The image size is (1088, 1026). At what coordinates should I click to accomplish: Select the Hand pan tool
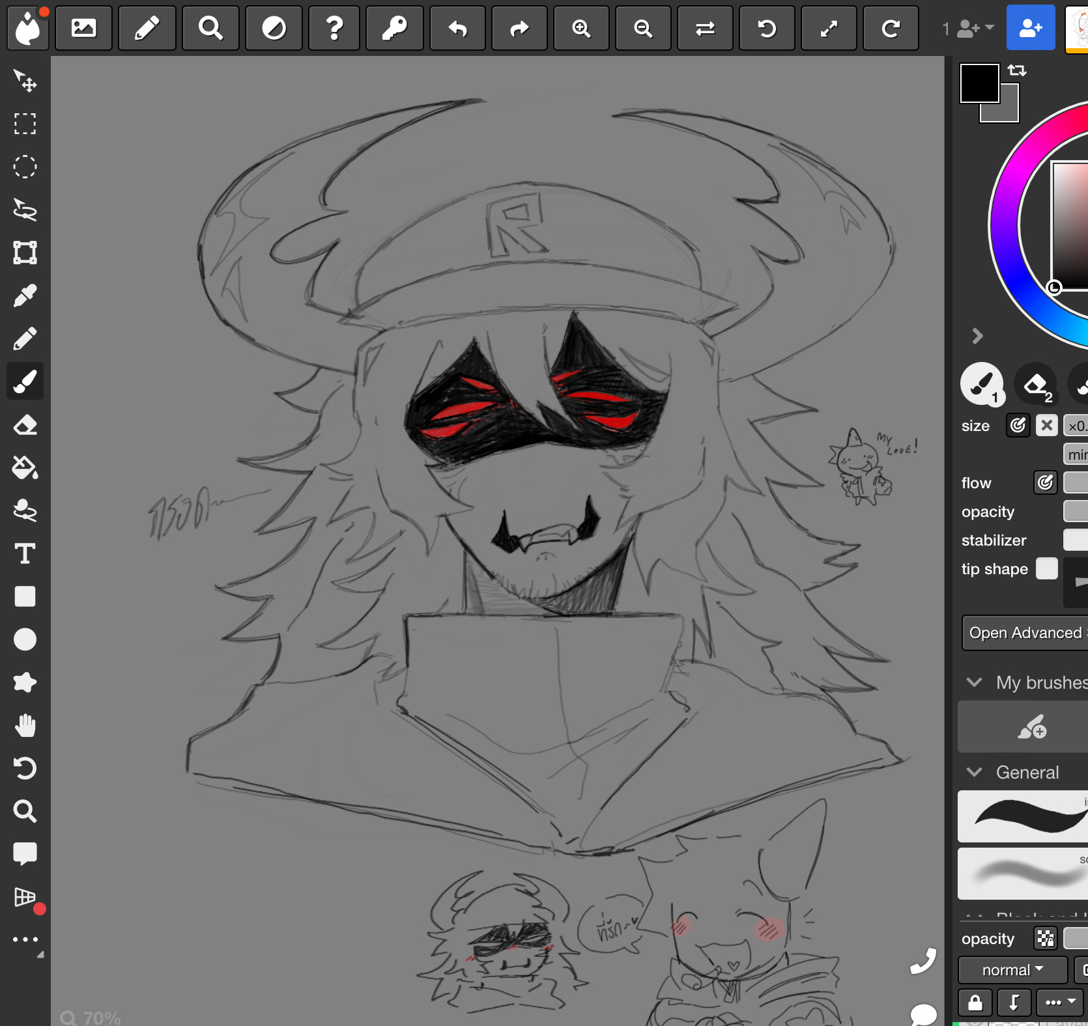click(25, 725)
